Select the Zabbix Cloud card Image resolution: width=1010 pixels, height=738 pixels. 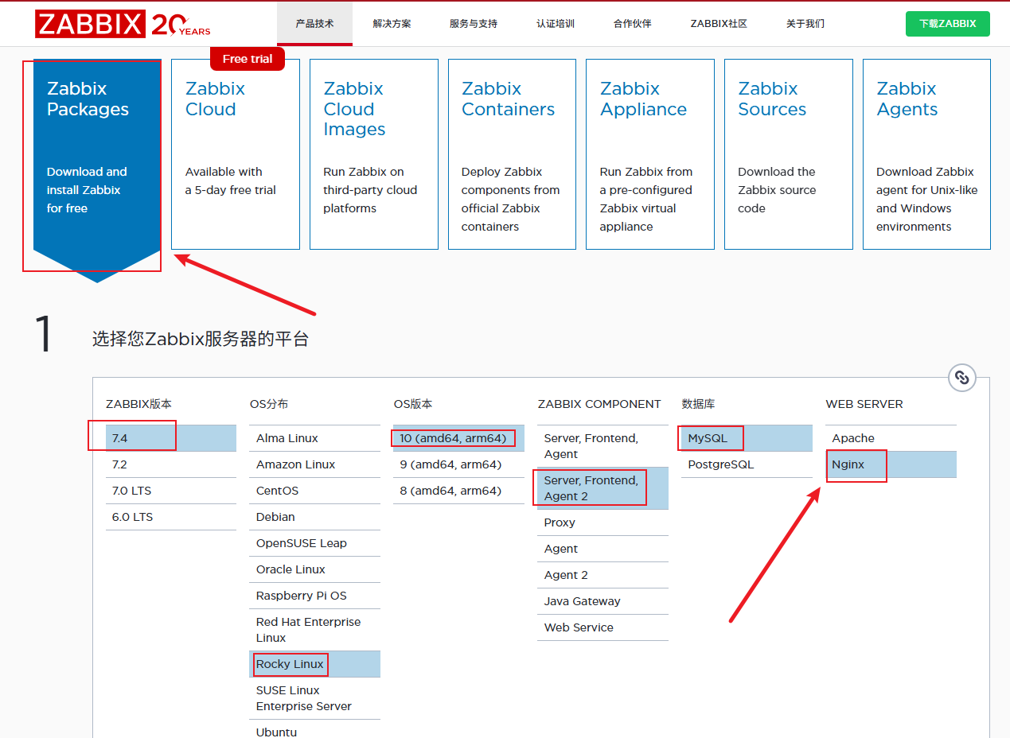tap(236, 154)
